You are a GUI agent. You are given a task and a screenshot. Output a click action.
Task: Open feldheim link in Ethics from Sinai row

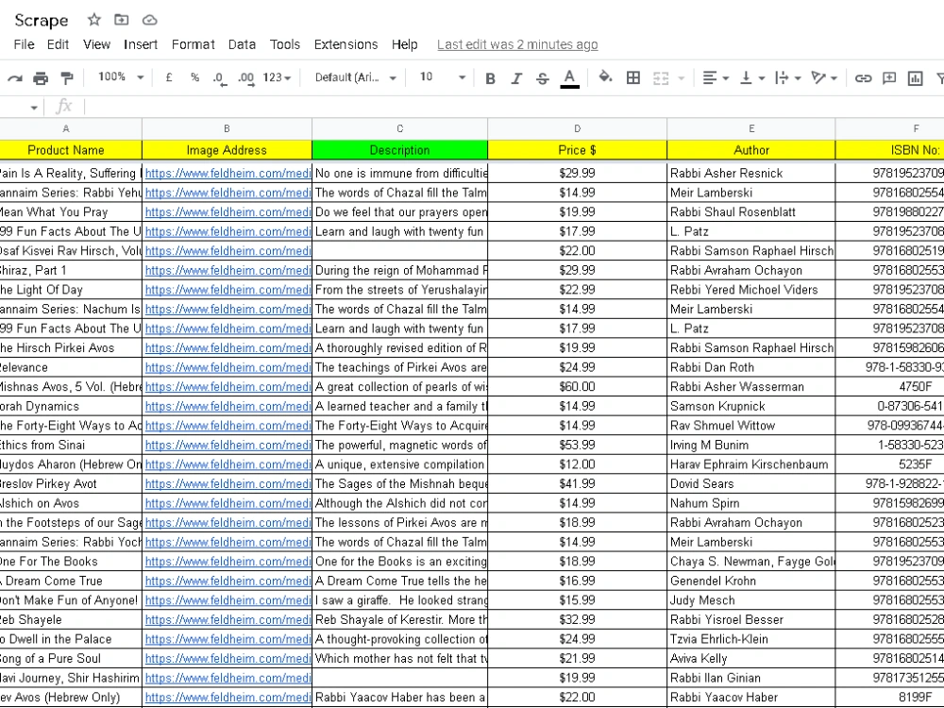(228, 445)
